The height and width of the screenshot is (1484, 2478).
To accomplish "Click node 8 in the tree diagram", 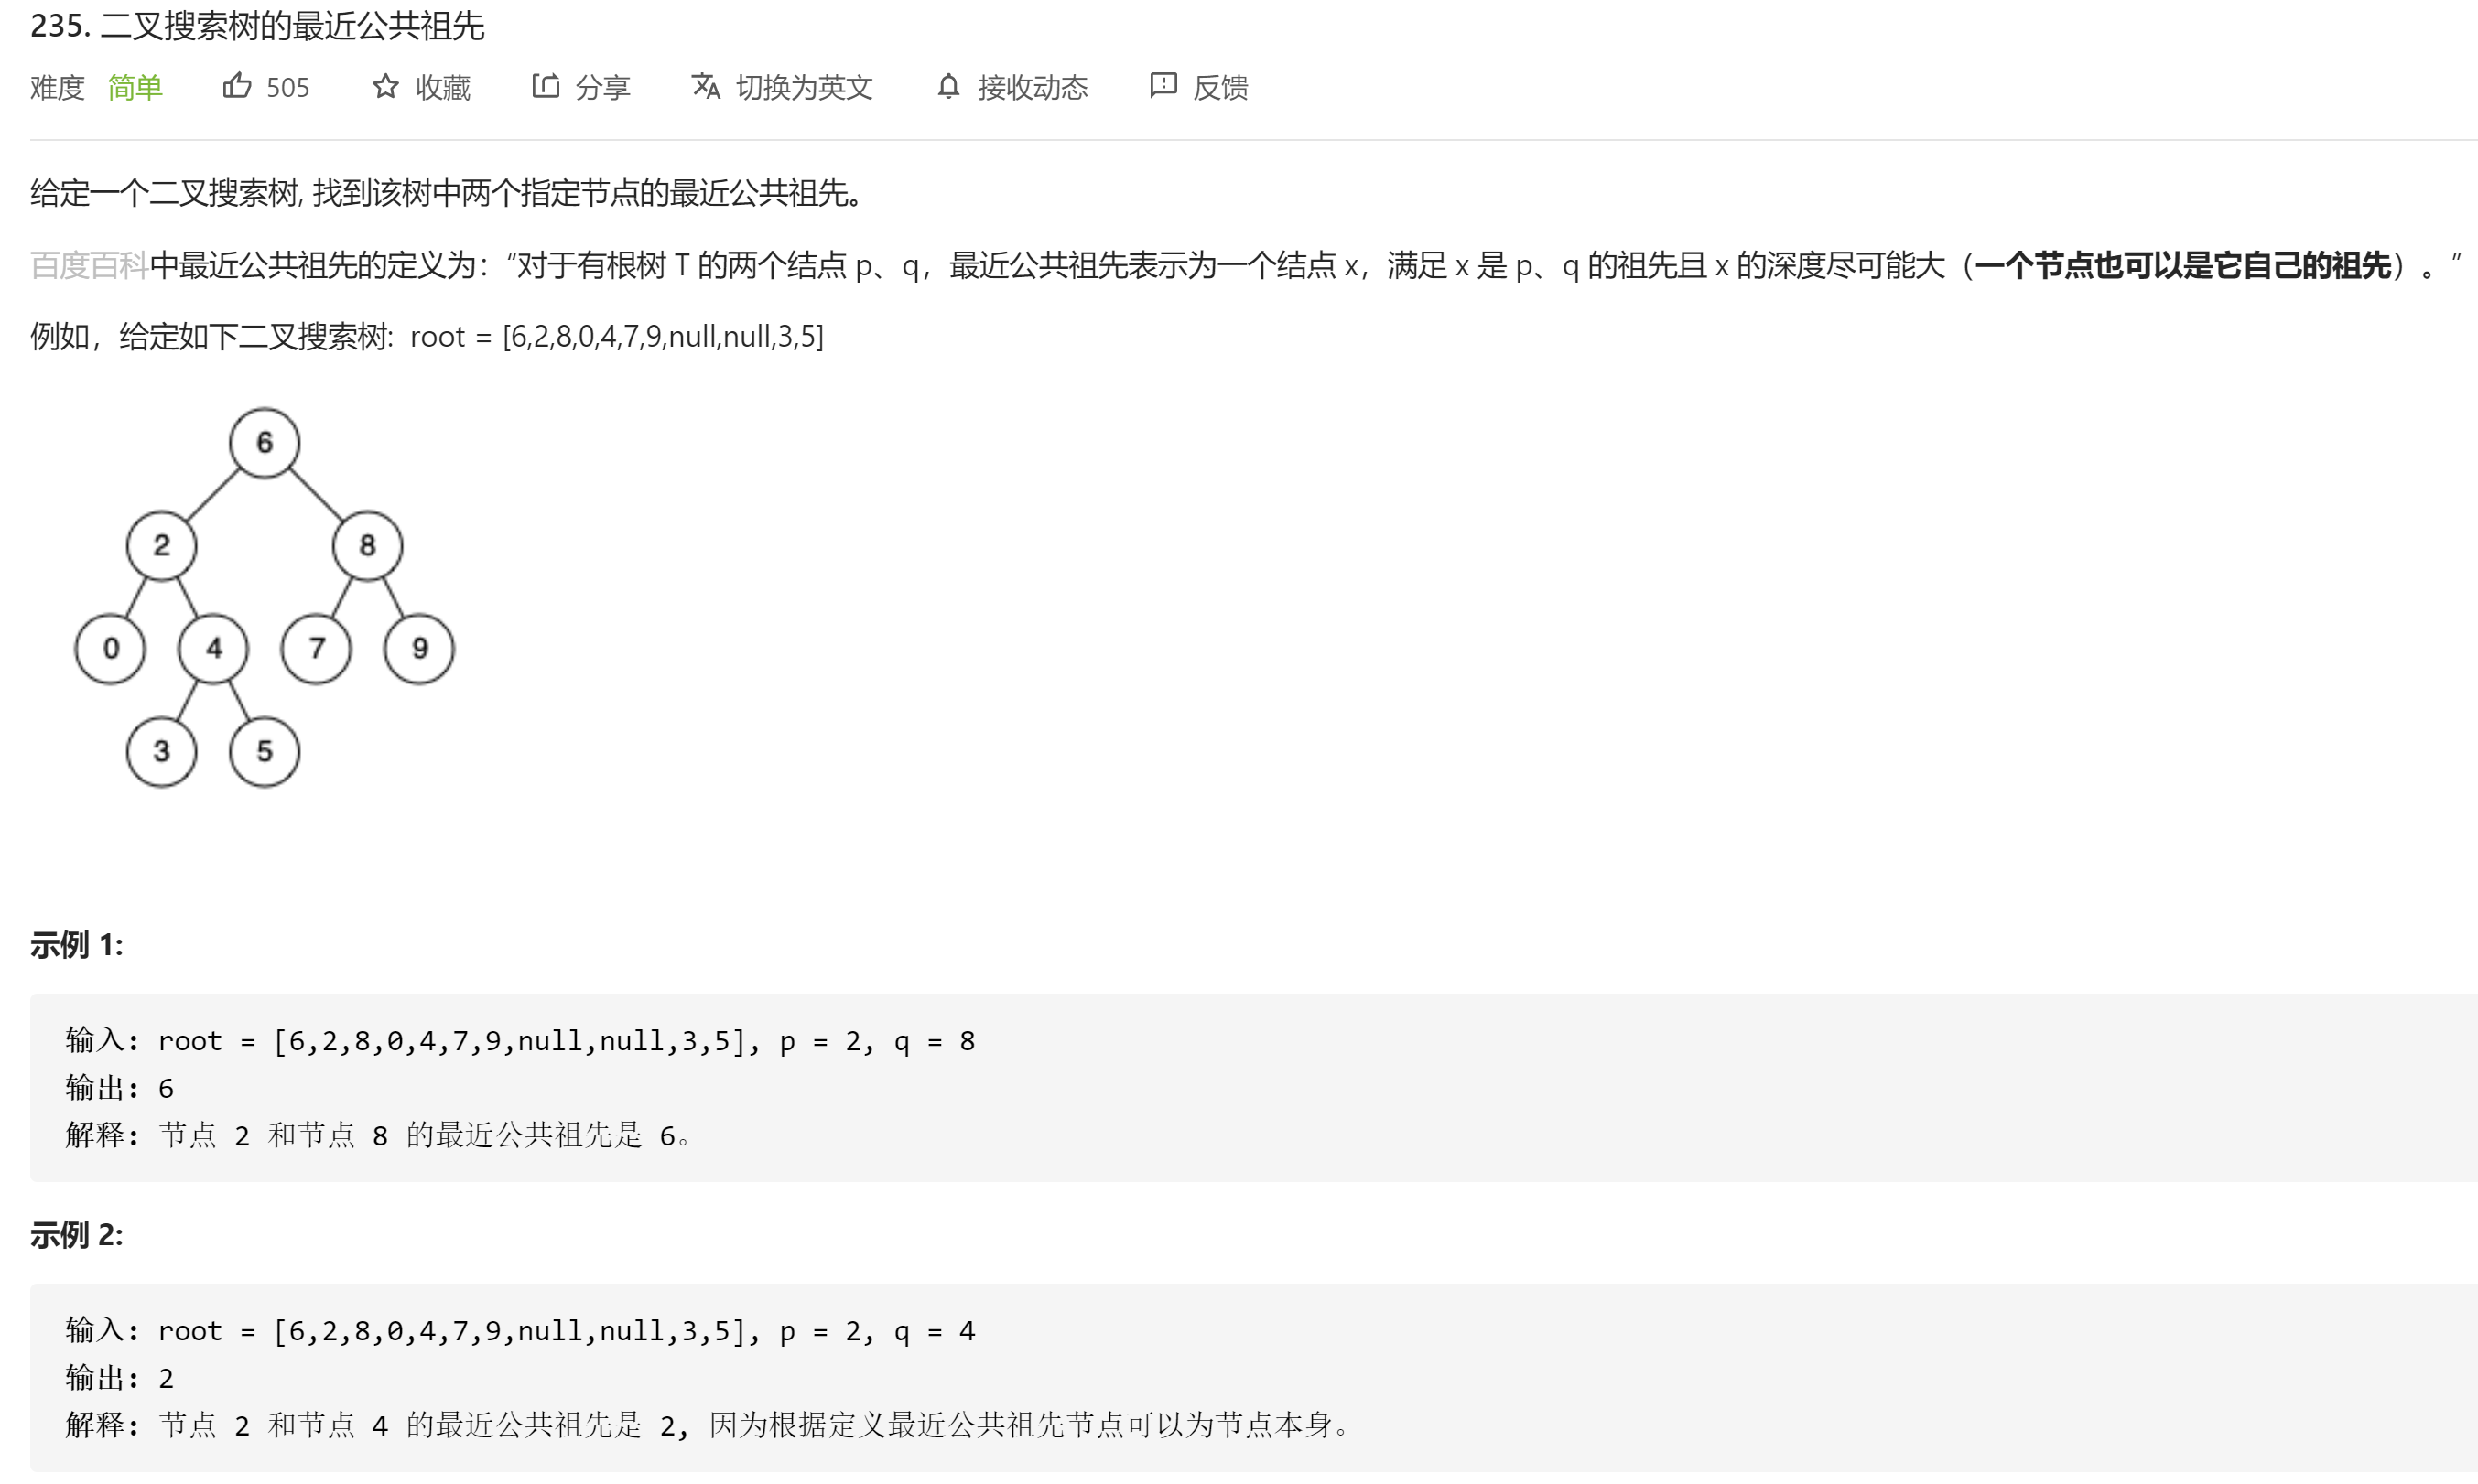I will pos(367,545).
